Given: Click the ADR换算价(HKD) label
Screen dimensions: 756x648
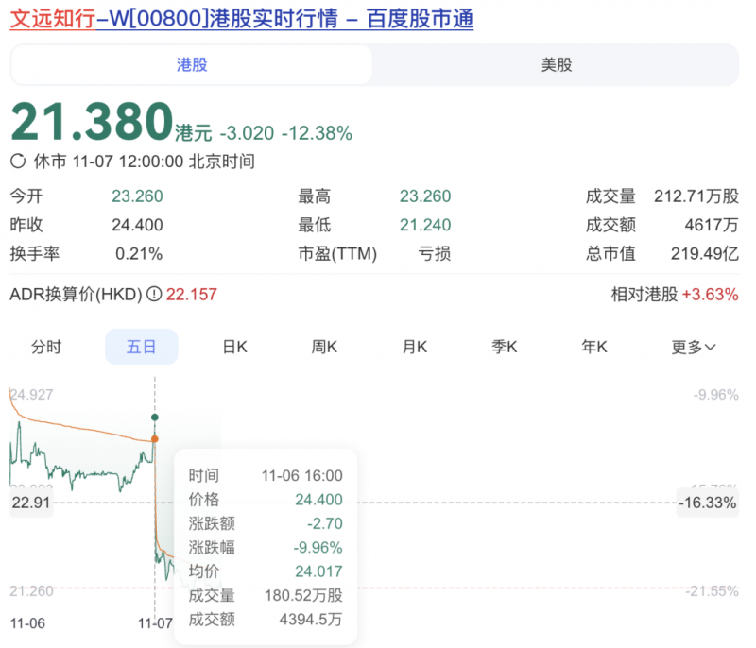Looking at the screenshot, I should (75, 295).
